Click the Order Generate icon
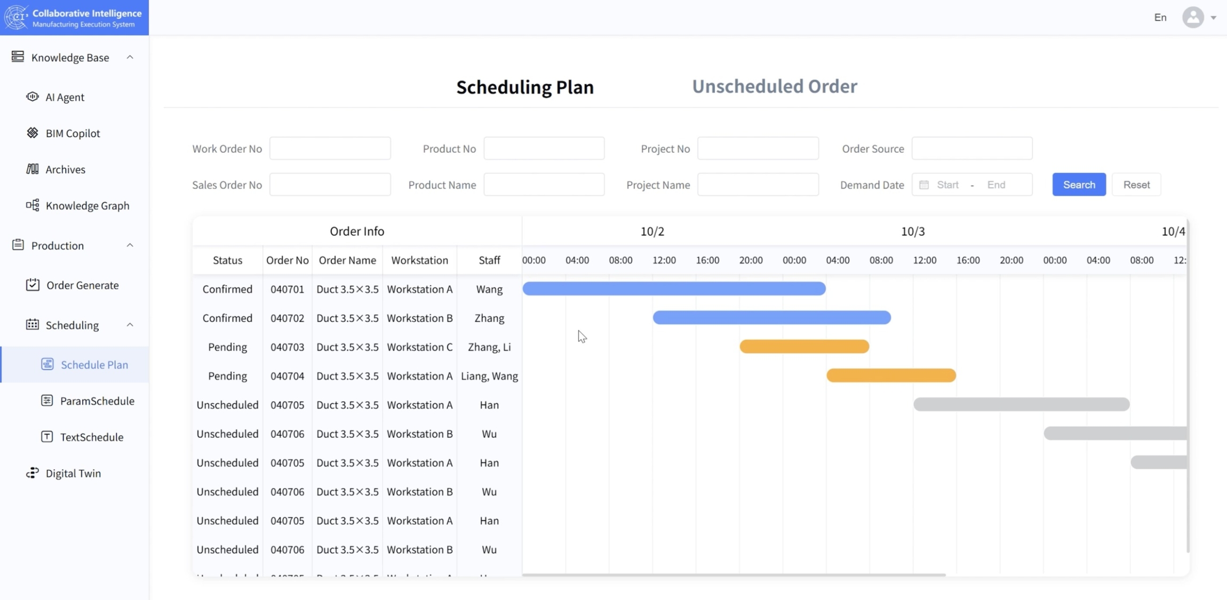 pos(33,285)
